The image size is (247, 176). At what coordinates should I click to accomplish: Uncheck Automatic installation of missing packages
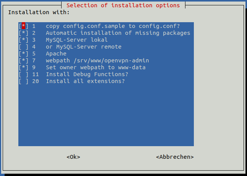coord(23,33)
